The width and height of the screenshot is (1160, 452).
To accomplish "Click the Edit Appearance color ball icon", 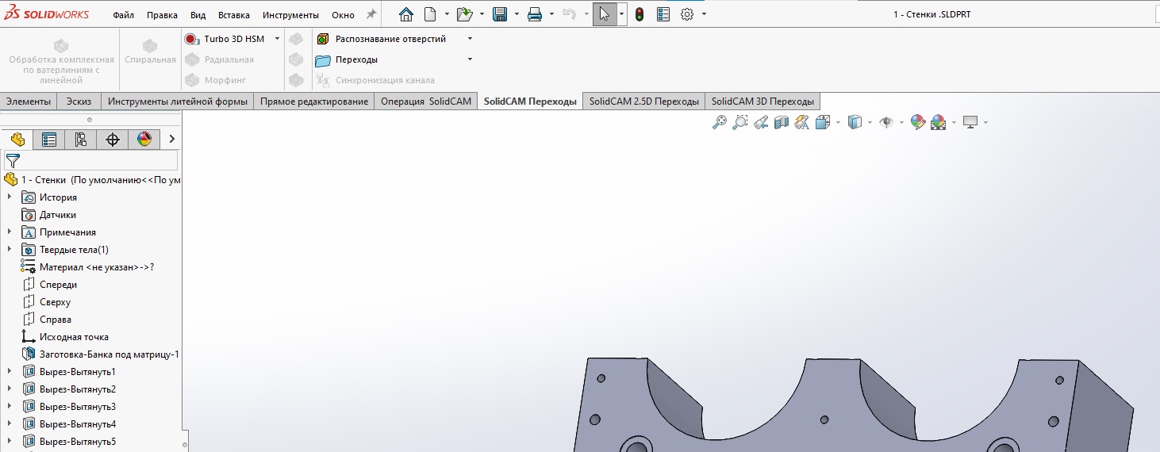I will pyautogui.click(x=918, y=122).
